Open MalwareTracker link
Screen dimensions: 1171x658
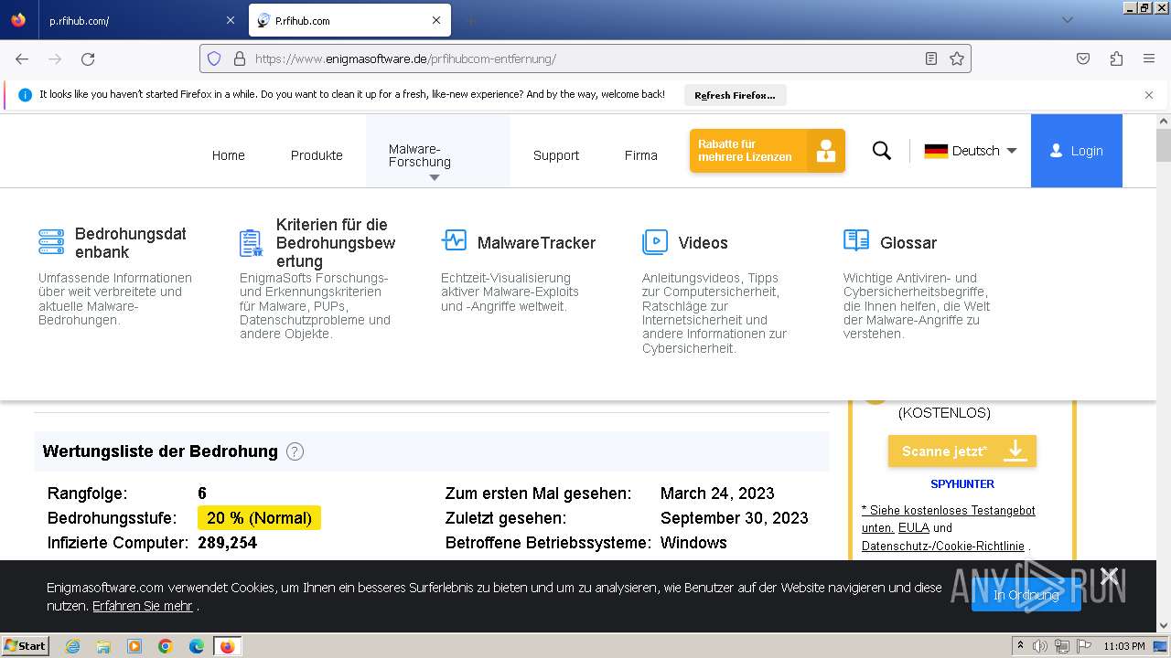[x=536, y=243]
